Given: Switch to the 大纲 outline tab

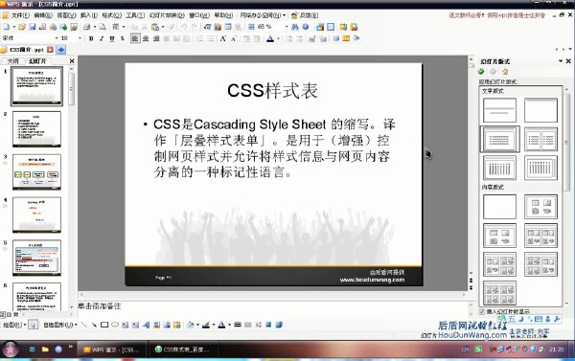Looking at the screenshot, I should [x=12, y=61].
